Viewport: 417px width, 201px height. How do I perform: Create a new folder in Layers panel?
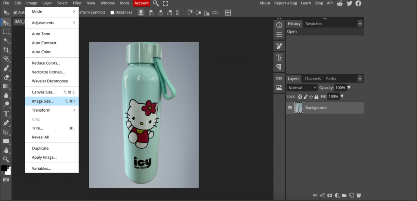click(344, 195)
